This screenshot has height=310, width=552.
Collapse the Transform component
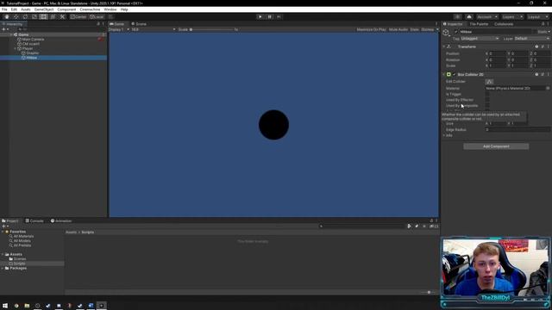click(x=444, y=46)
